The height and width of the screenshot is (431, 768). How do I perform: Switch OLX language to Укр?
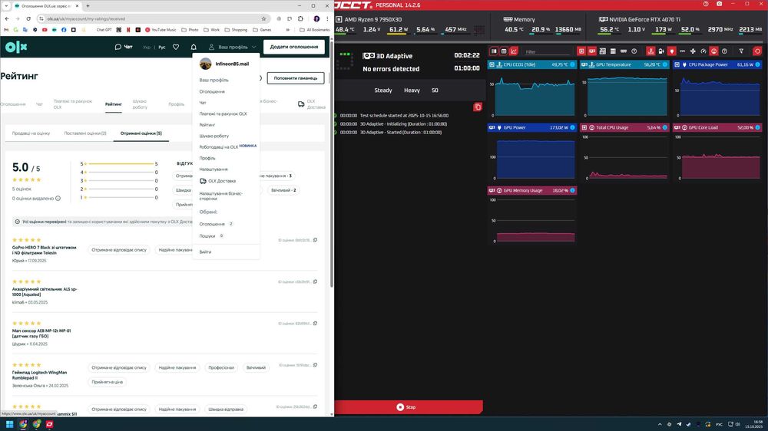click(x=147, y=48)
